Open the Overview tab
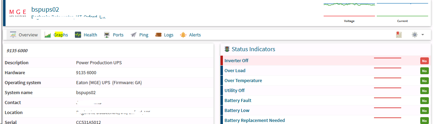 click(24, 35)
